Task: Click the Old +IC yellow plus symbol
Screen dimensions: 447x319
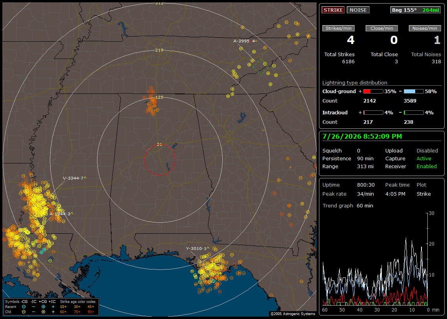Action: (53, 312)
